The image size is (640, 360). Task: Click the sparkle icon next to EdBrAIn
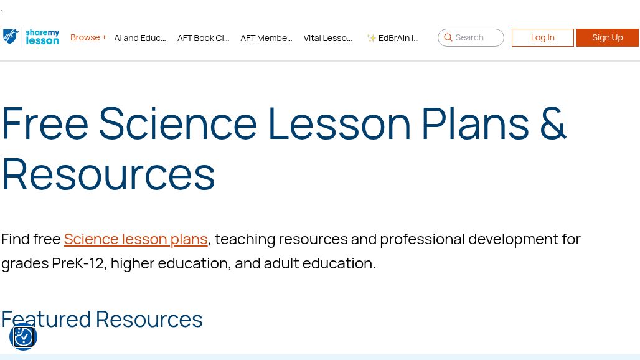[371, 37]
